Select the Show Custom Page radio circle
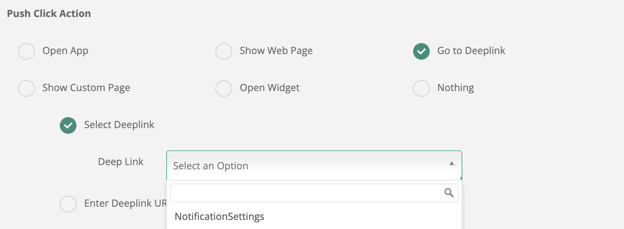Screen dimensions: 624x229 tap(27, 88)
